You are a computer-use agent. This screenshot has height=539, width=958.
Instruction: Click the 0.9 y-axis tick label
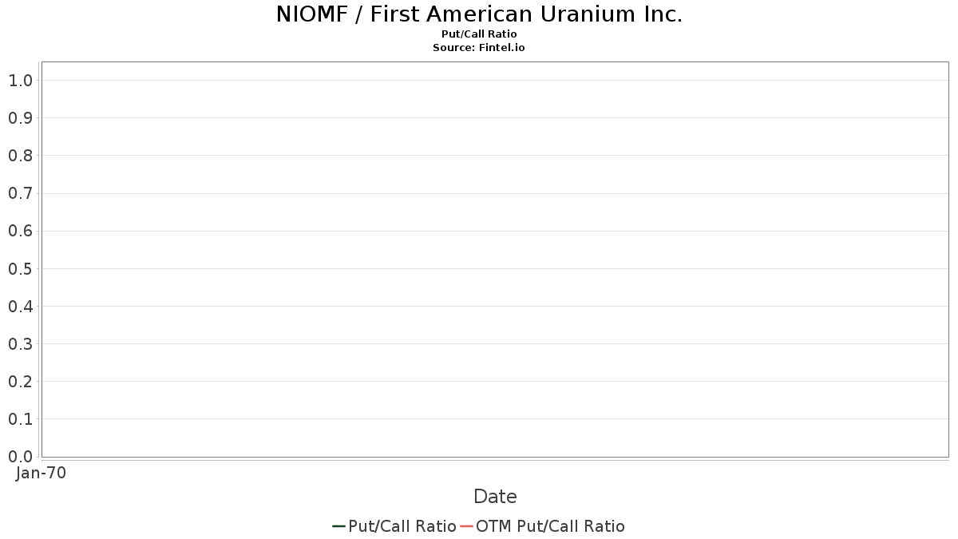(20, 118)
